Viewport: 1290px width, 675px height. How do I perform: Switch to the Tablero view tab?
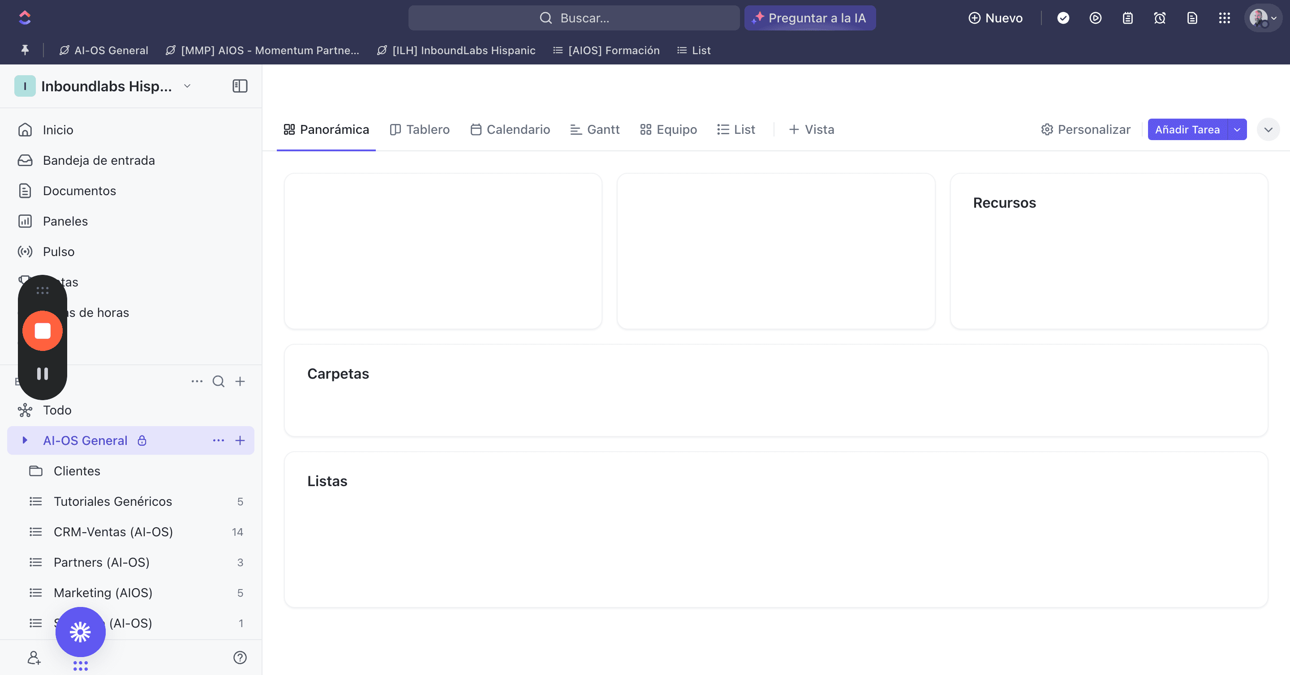(420, 130)
